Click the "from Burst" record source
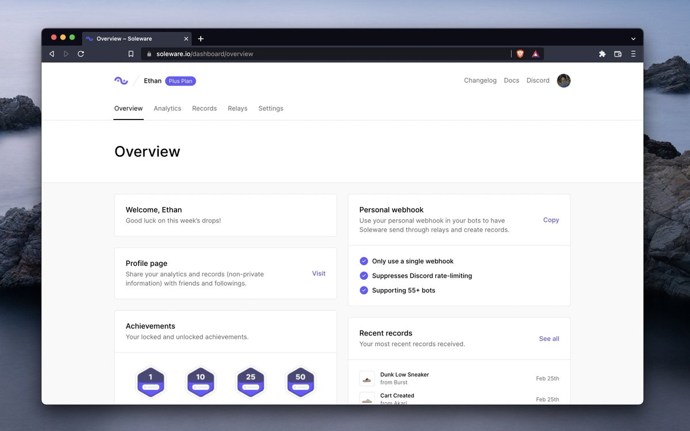 (394, 382)
